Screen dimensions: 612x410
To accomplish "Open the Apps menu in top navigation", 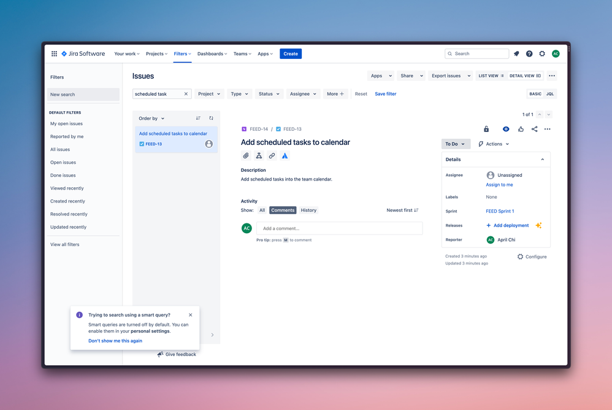I will tap(265, 54).
